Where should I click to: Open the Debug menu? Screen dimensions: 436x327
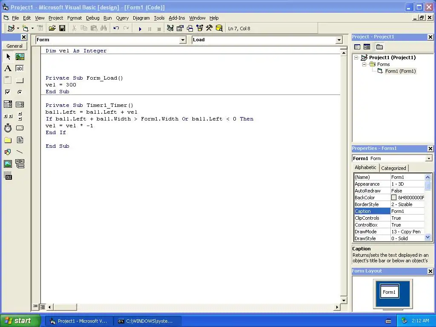pyautogui.click(x=92, y=18)
